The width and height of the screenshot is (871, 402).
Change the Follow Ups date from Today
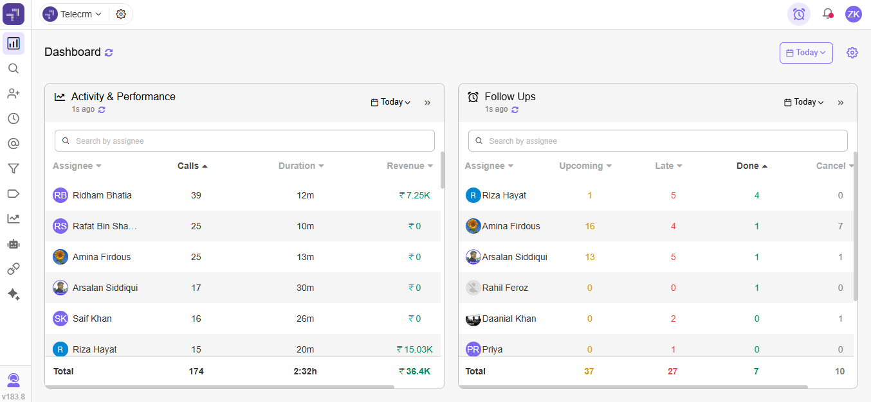tap(803, 101)
